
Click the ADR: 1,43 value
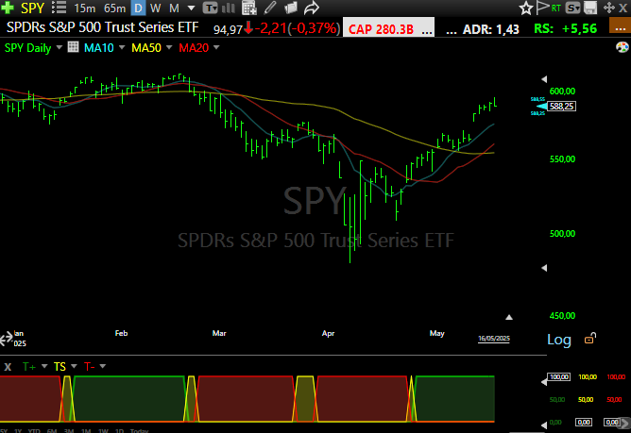point(491,29)
